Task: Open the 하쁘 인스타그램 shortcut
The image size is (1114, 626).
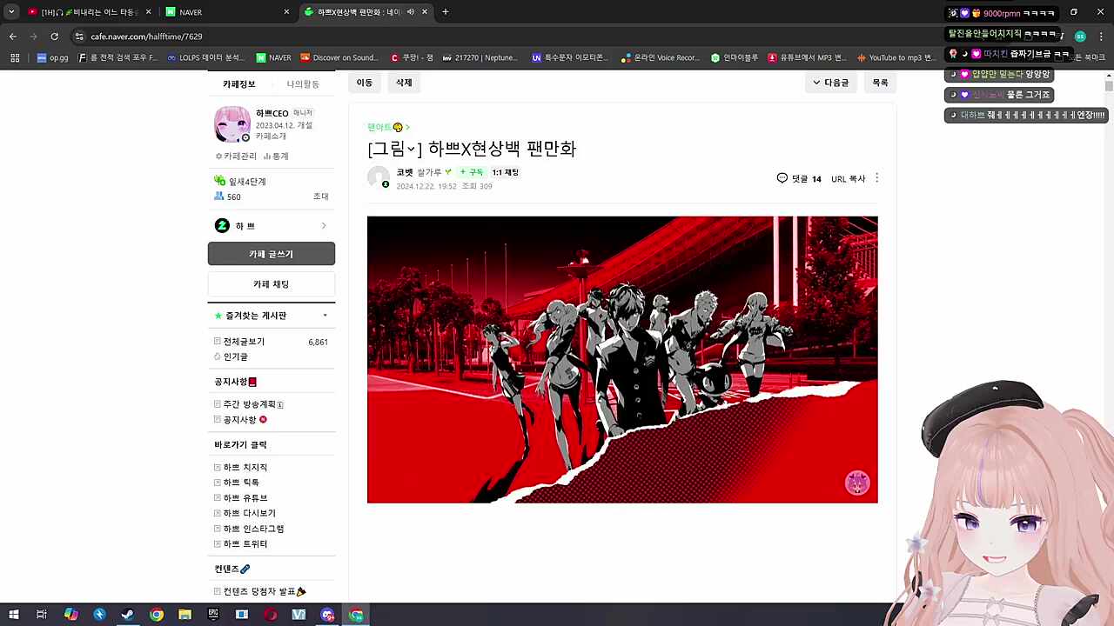Action: pyautogui.click(x=253, y=529)
